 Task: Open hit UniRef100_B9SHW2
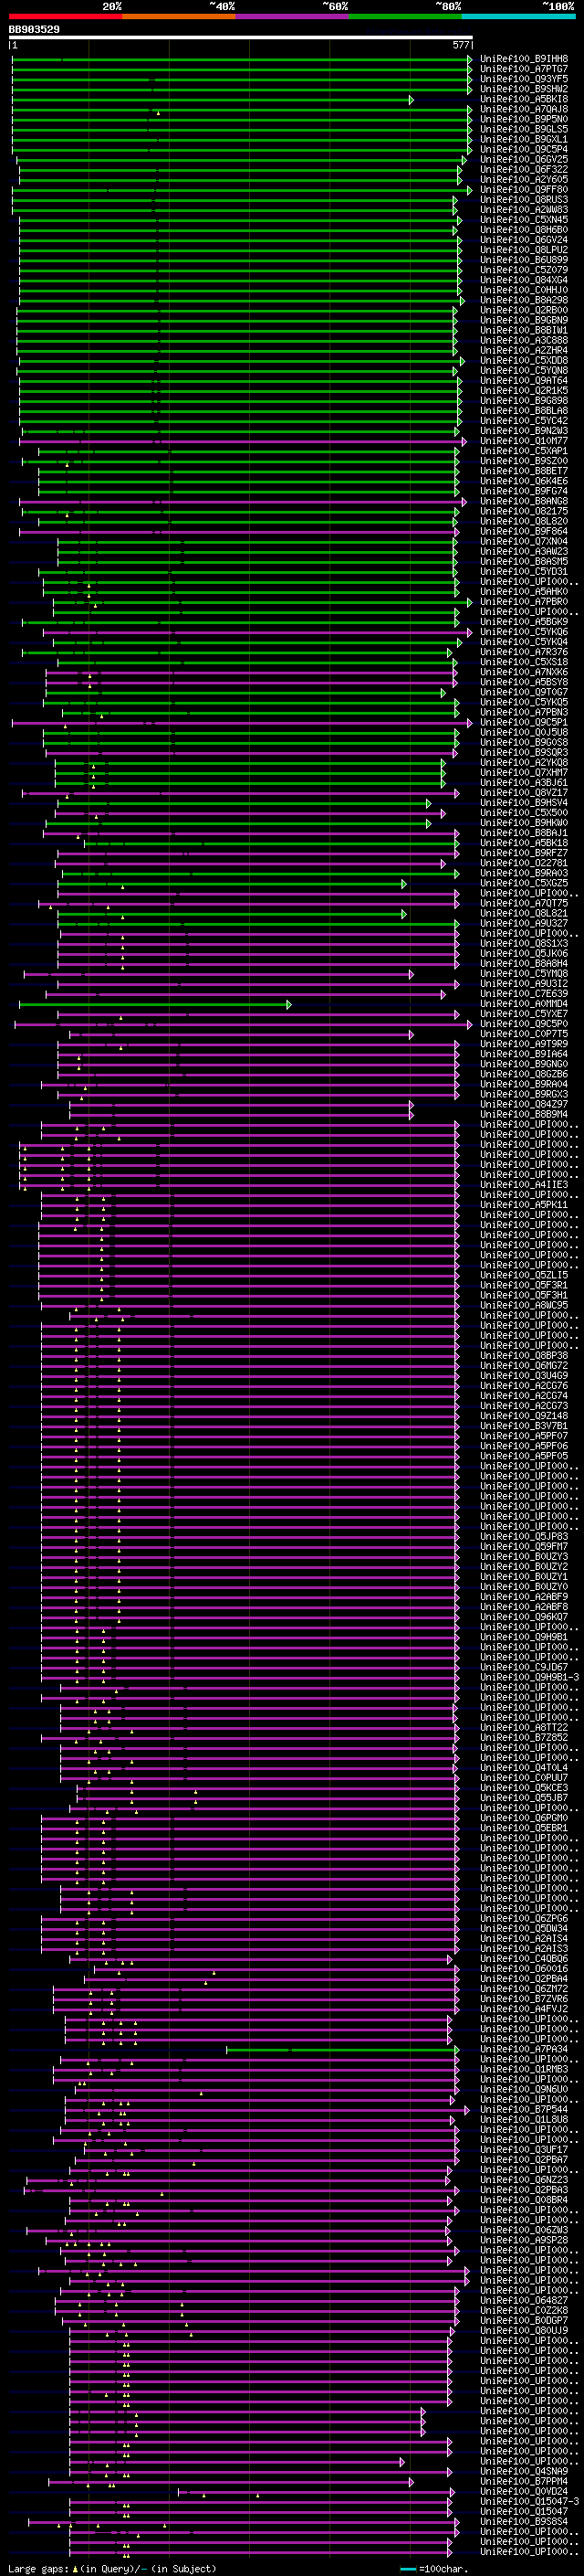pos(524,89)
